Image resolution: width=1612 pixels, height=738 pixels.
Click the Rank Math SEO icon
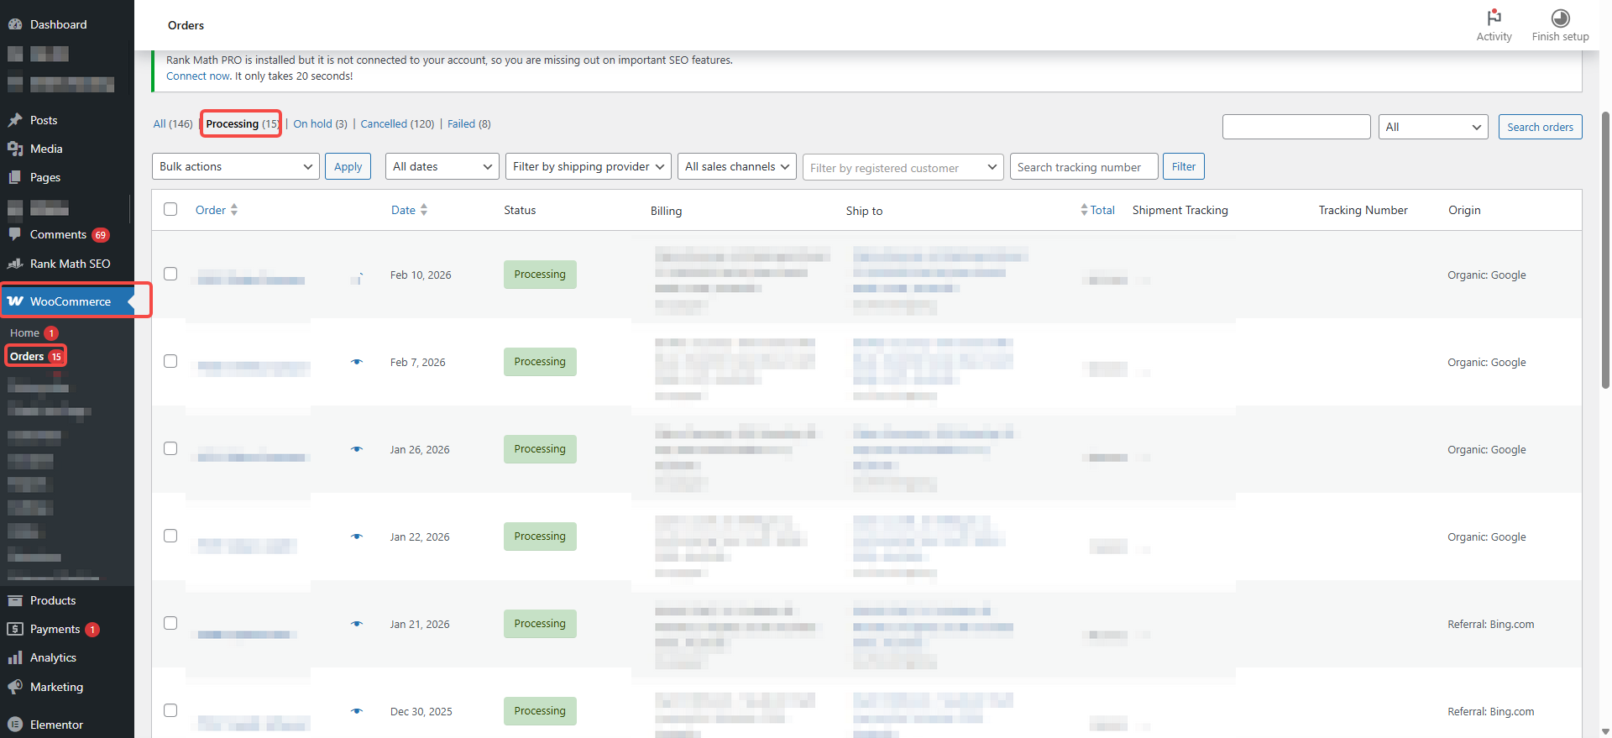tap(15, 264)
